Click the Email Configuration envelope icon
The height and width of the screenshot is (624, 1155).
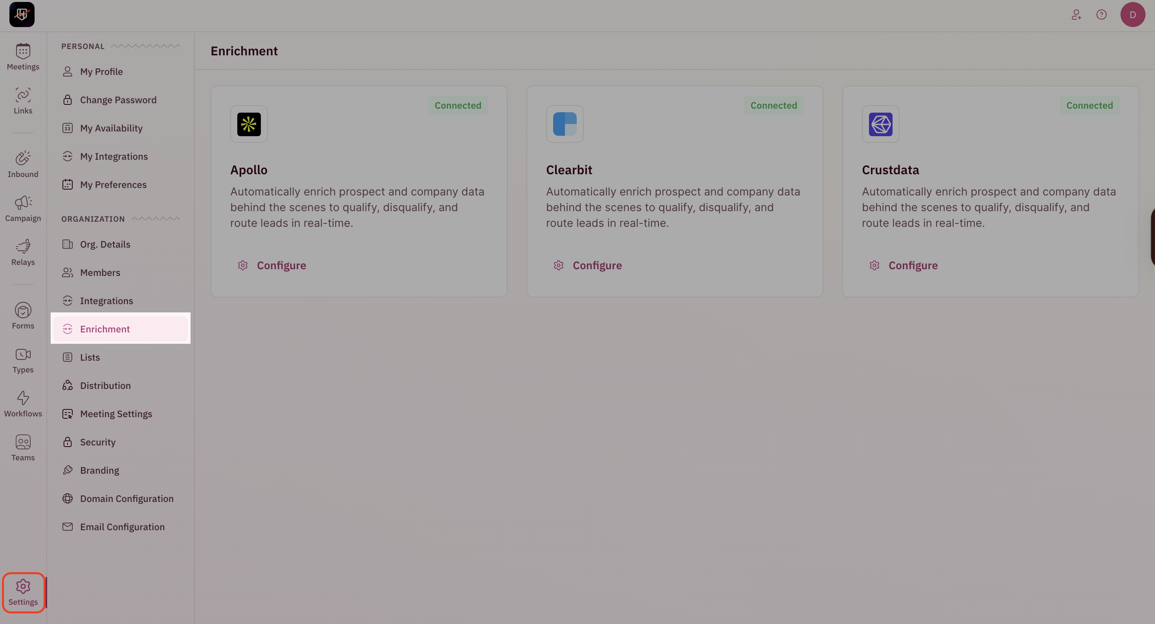click(x=67, y=527)
